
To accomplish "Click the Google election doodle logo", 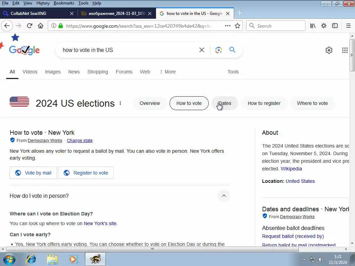I will click(24, 50).
